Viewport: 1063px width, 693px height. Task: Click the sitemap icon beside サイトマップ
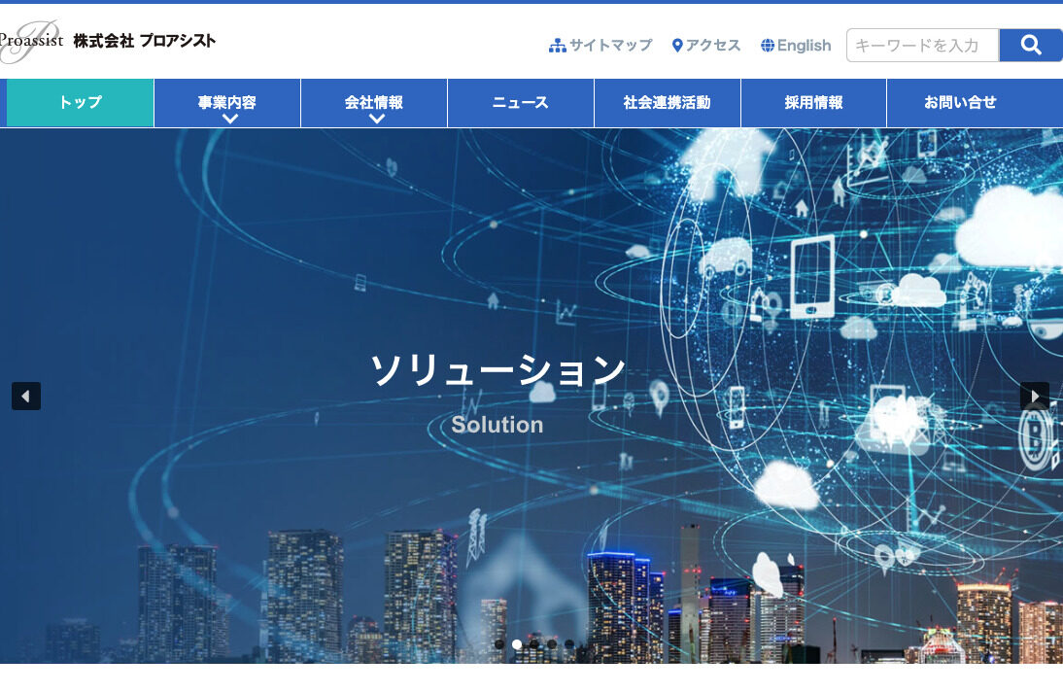point(558,45)
